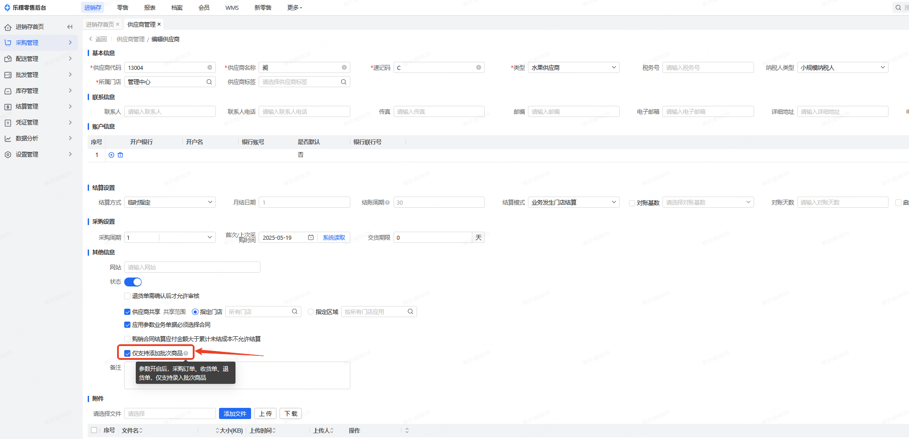Click the 上传 button
Screen dimensions: 909x439
pos(265,414)
